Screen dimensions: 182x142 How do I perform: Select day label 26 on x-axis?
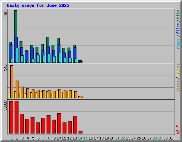pos(144,138)
